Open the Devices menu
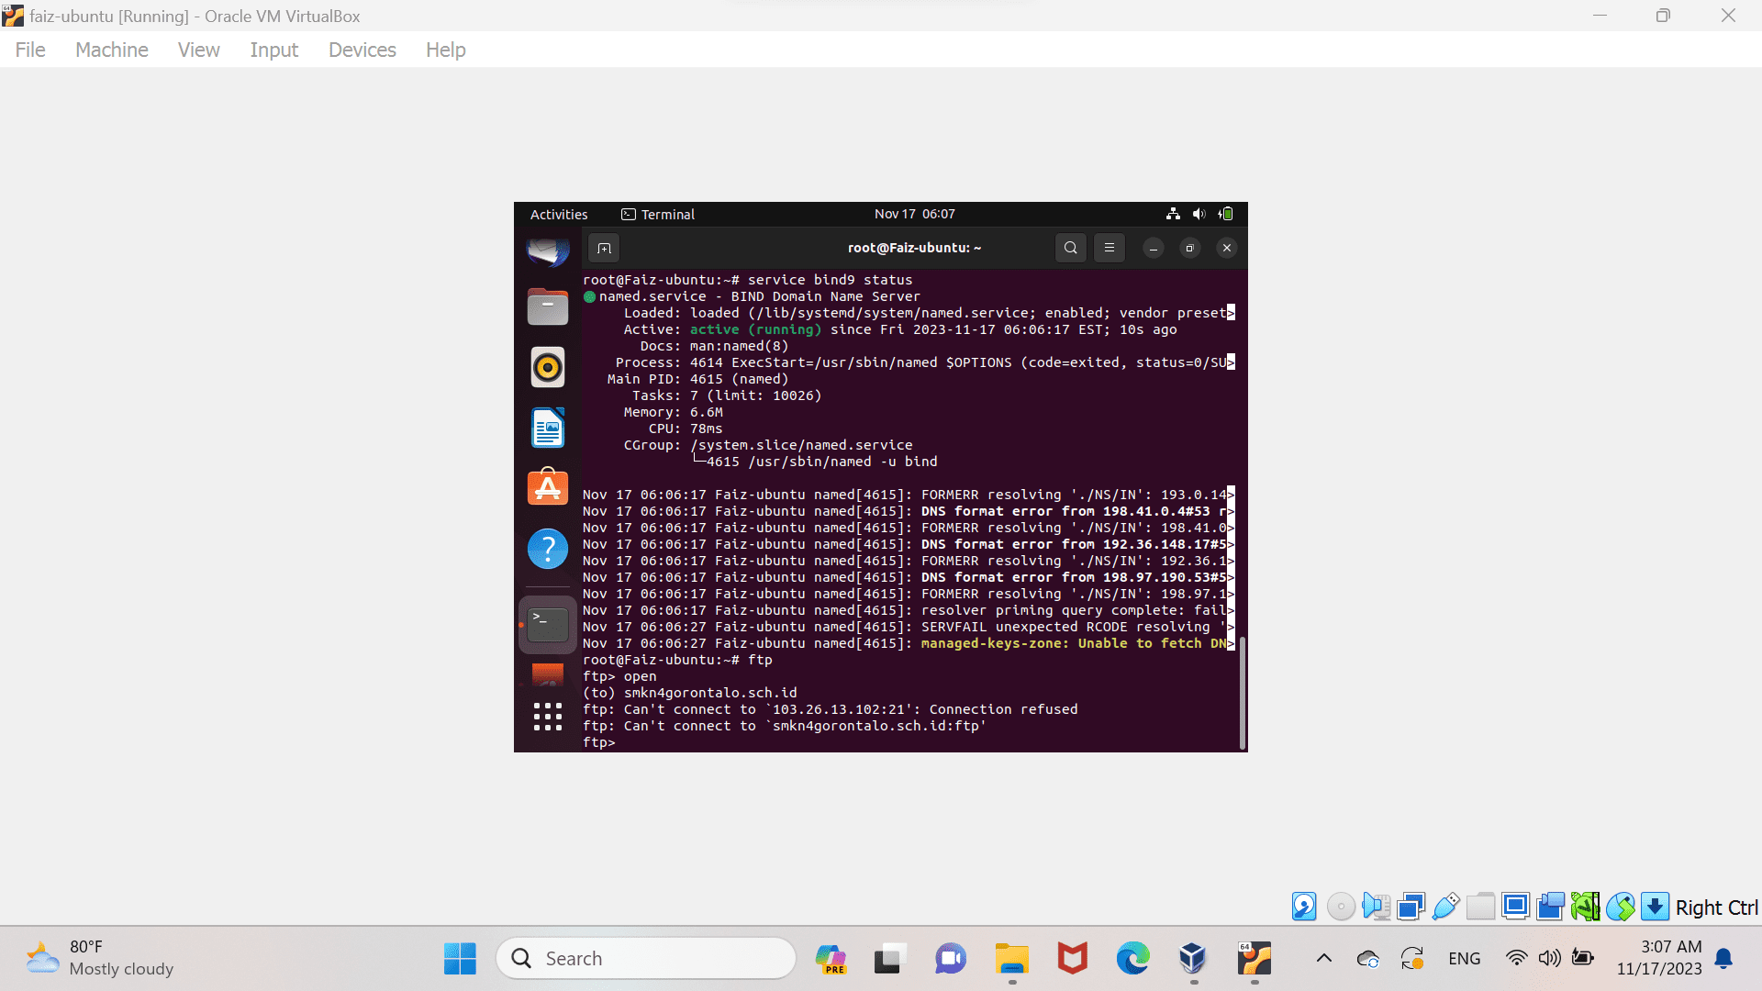This screenshot has width=1762, height=991. click(362, 50)
